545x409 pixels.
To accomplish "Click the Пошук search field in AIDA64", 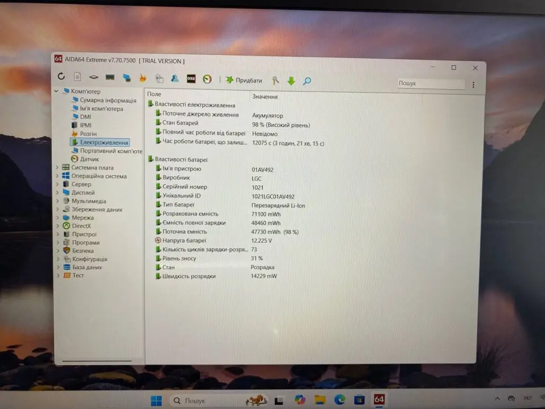I will click(x=430, y=84).
